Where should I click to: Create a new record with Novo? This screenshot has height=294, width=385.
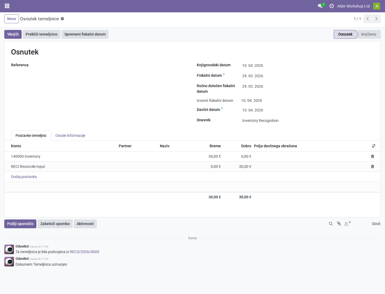(11, 19)
